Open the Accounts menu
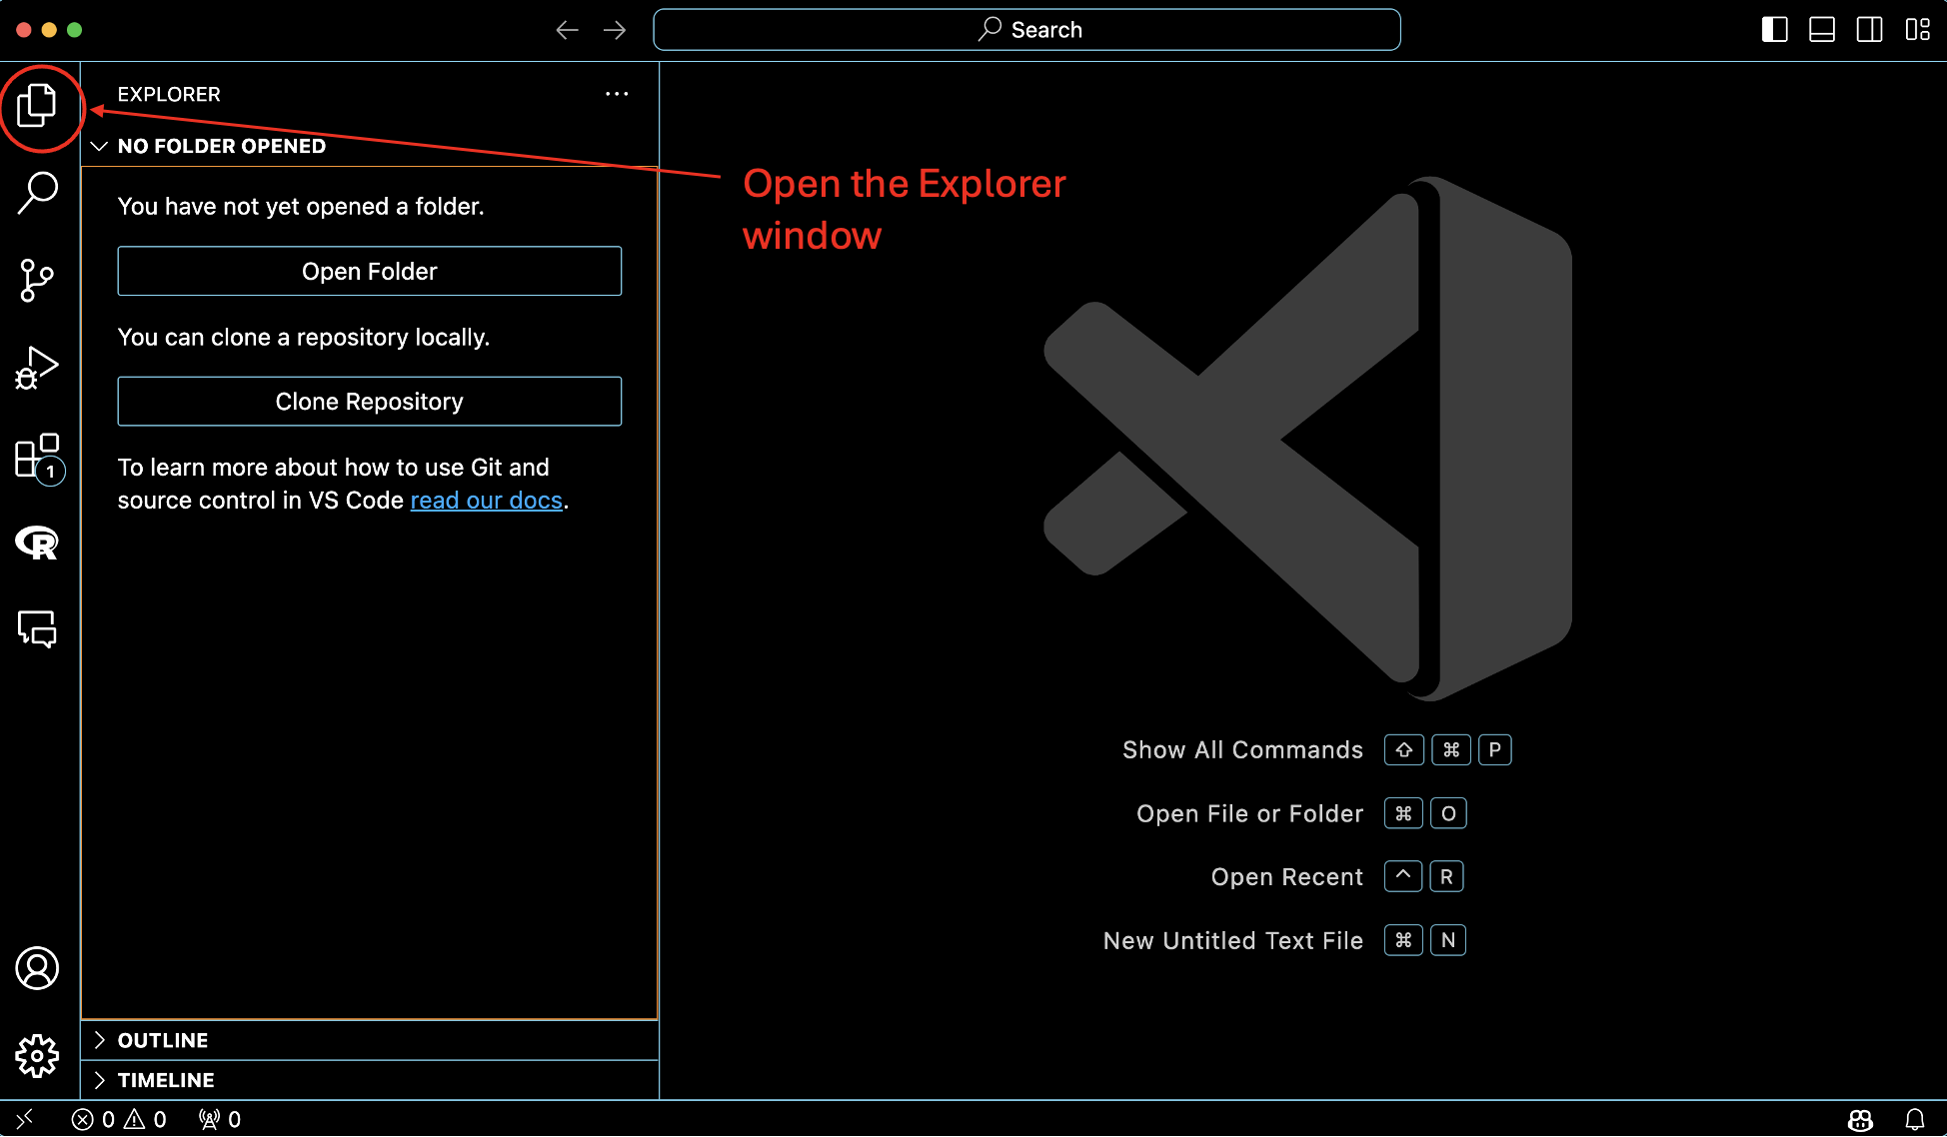Viewport: 1947px width, 1137px height. [x=37, y=968]
